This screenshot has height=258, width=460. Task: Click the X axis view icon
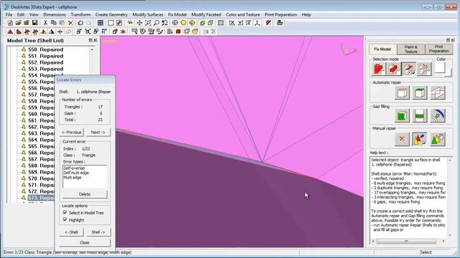tap(232, 23)
